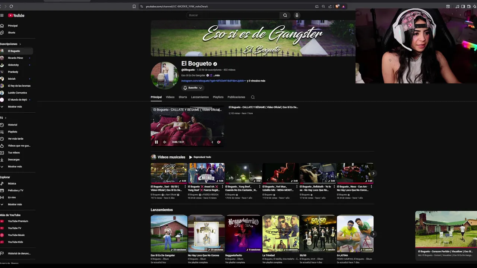Click the Buscar search field
The width and height of the screenshot is (477, 268).
pos(233,15)
